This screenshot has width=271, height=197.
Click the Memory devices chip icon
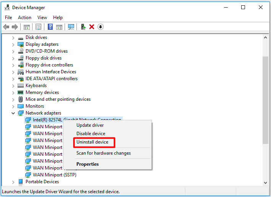[x=21, y=92]
